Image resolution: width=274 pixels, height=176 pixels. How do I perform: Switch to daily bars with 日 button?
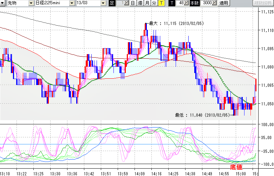tap(132, 3)
